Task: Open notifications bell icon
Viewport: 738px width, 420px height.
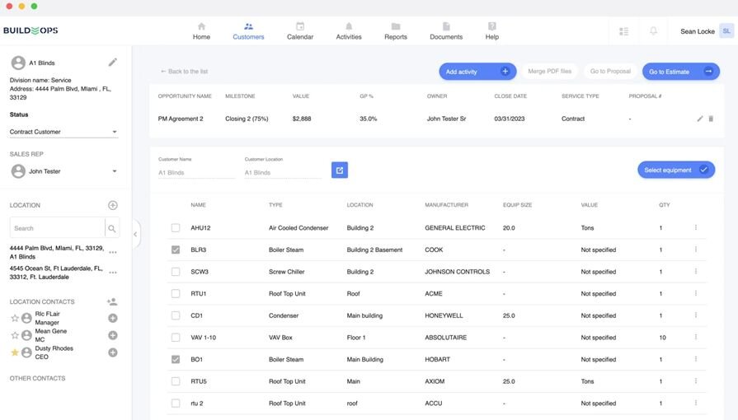Action: pyautogui.click(x=653, y=31)
